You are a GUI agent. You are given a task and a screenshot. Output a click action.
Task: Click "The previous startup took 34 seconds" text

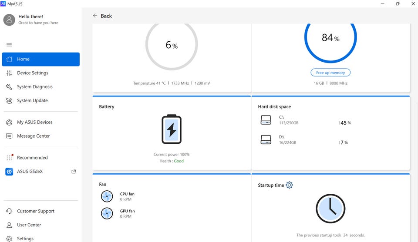[x=330, y=235]
